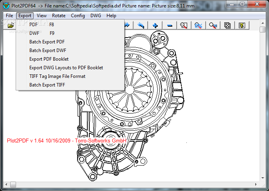Select Batch Export PDF
This screenshot has height=191, width=269.
(70, 41)
